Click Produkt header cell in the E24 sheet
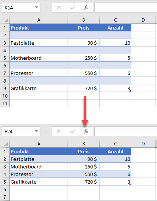The width and height of the screenshot is (157, 201). pos(39,151)
